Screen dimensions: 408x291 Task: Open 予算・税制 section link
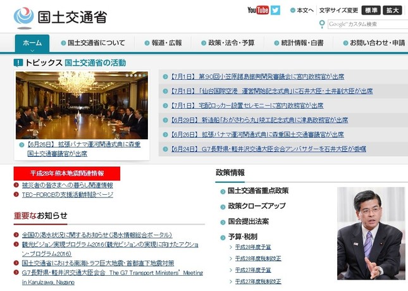(242, 237)
